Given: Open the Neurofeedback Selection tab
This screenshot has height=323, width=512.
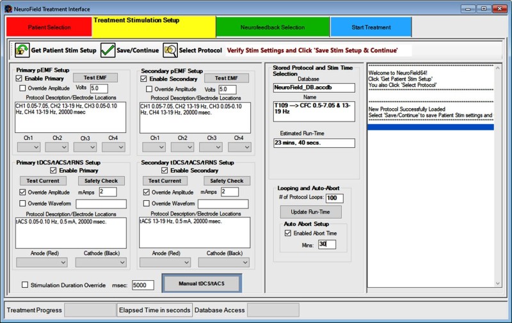Looking at the screenshot, I should (x=273, y=28).
